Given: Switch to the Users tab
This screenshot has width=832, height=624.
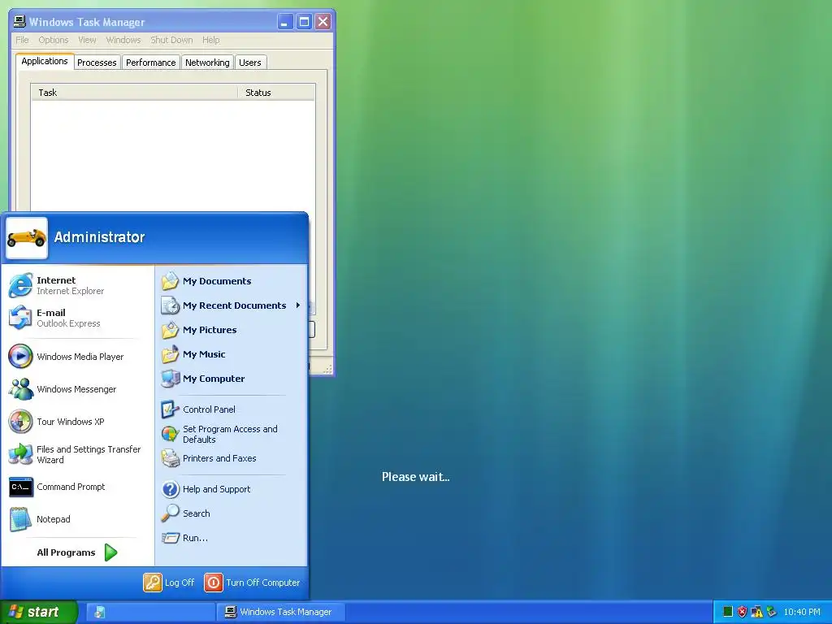Looking at the screenshot, I should pos(250,63).
